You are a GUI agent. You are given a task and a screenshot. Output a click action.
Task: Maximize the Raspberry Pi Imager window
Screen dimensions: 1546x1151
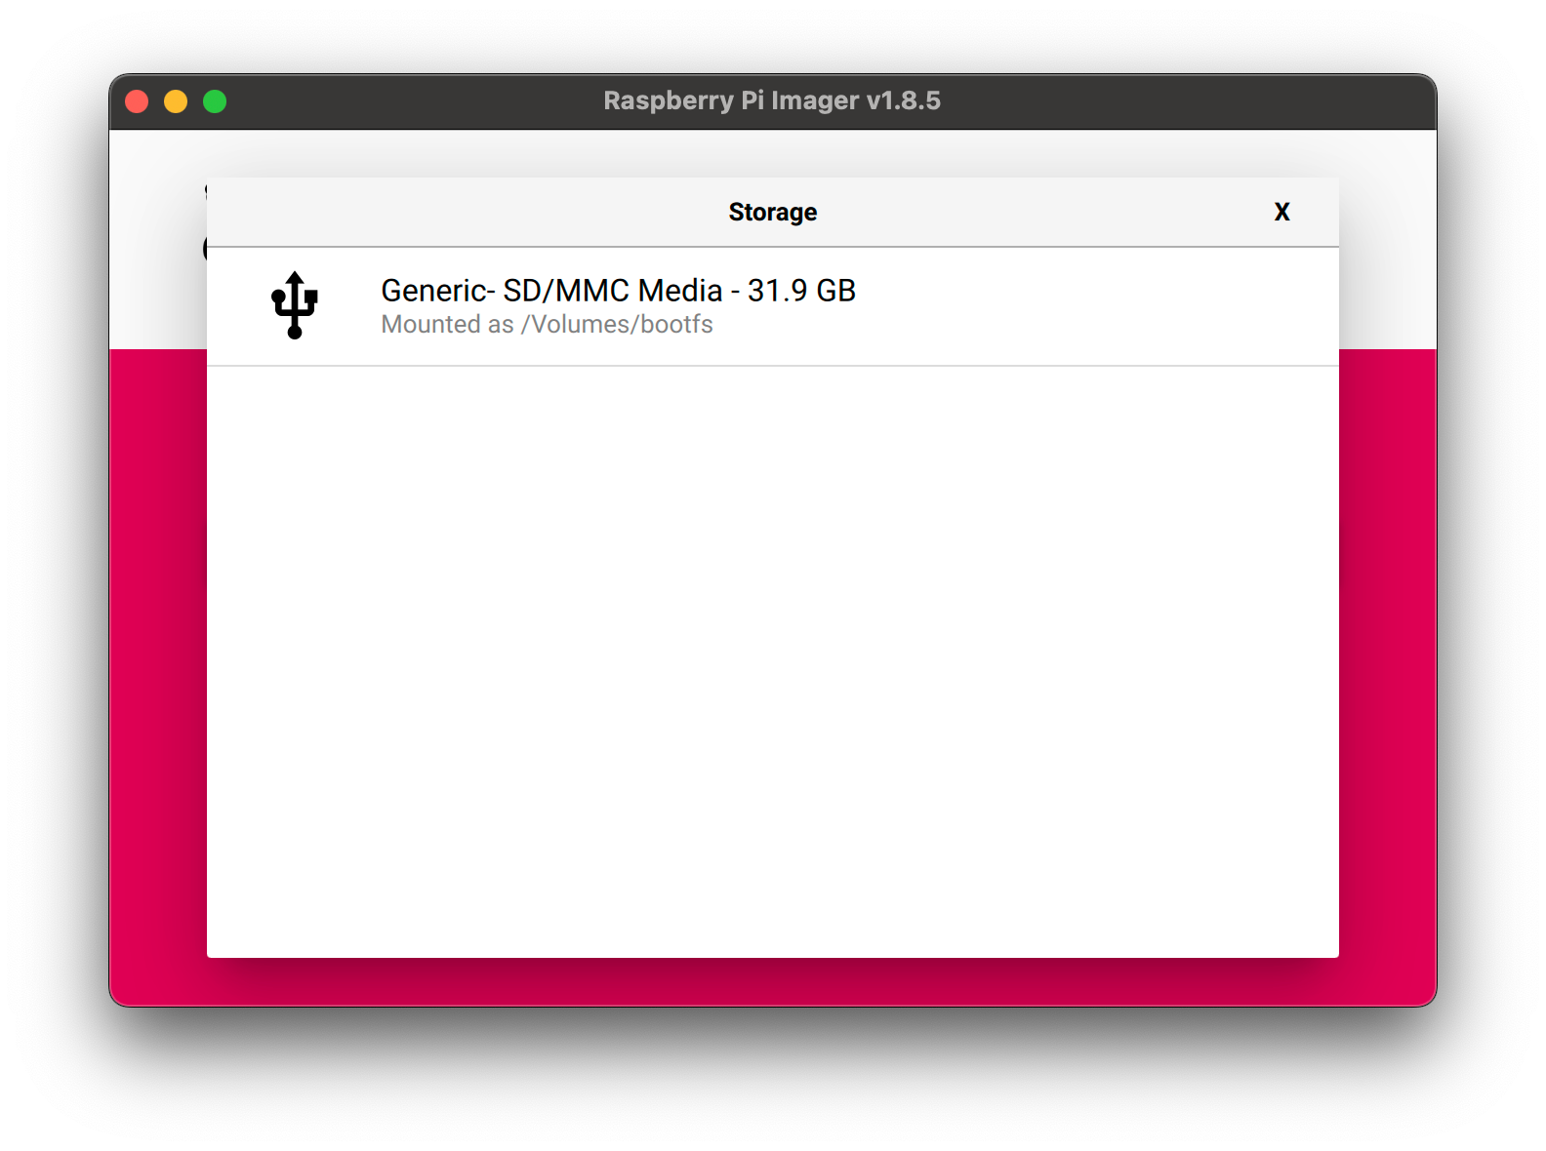pyautogui.click(x=215, y=101)
